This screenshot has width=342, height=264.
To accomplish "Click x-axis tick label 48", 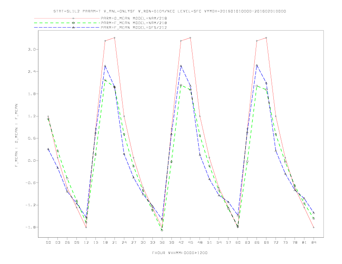I will pos(200,242).
